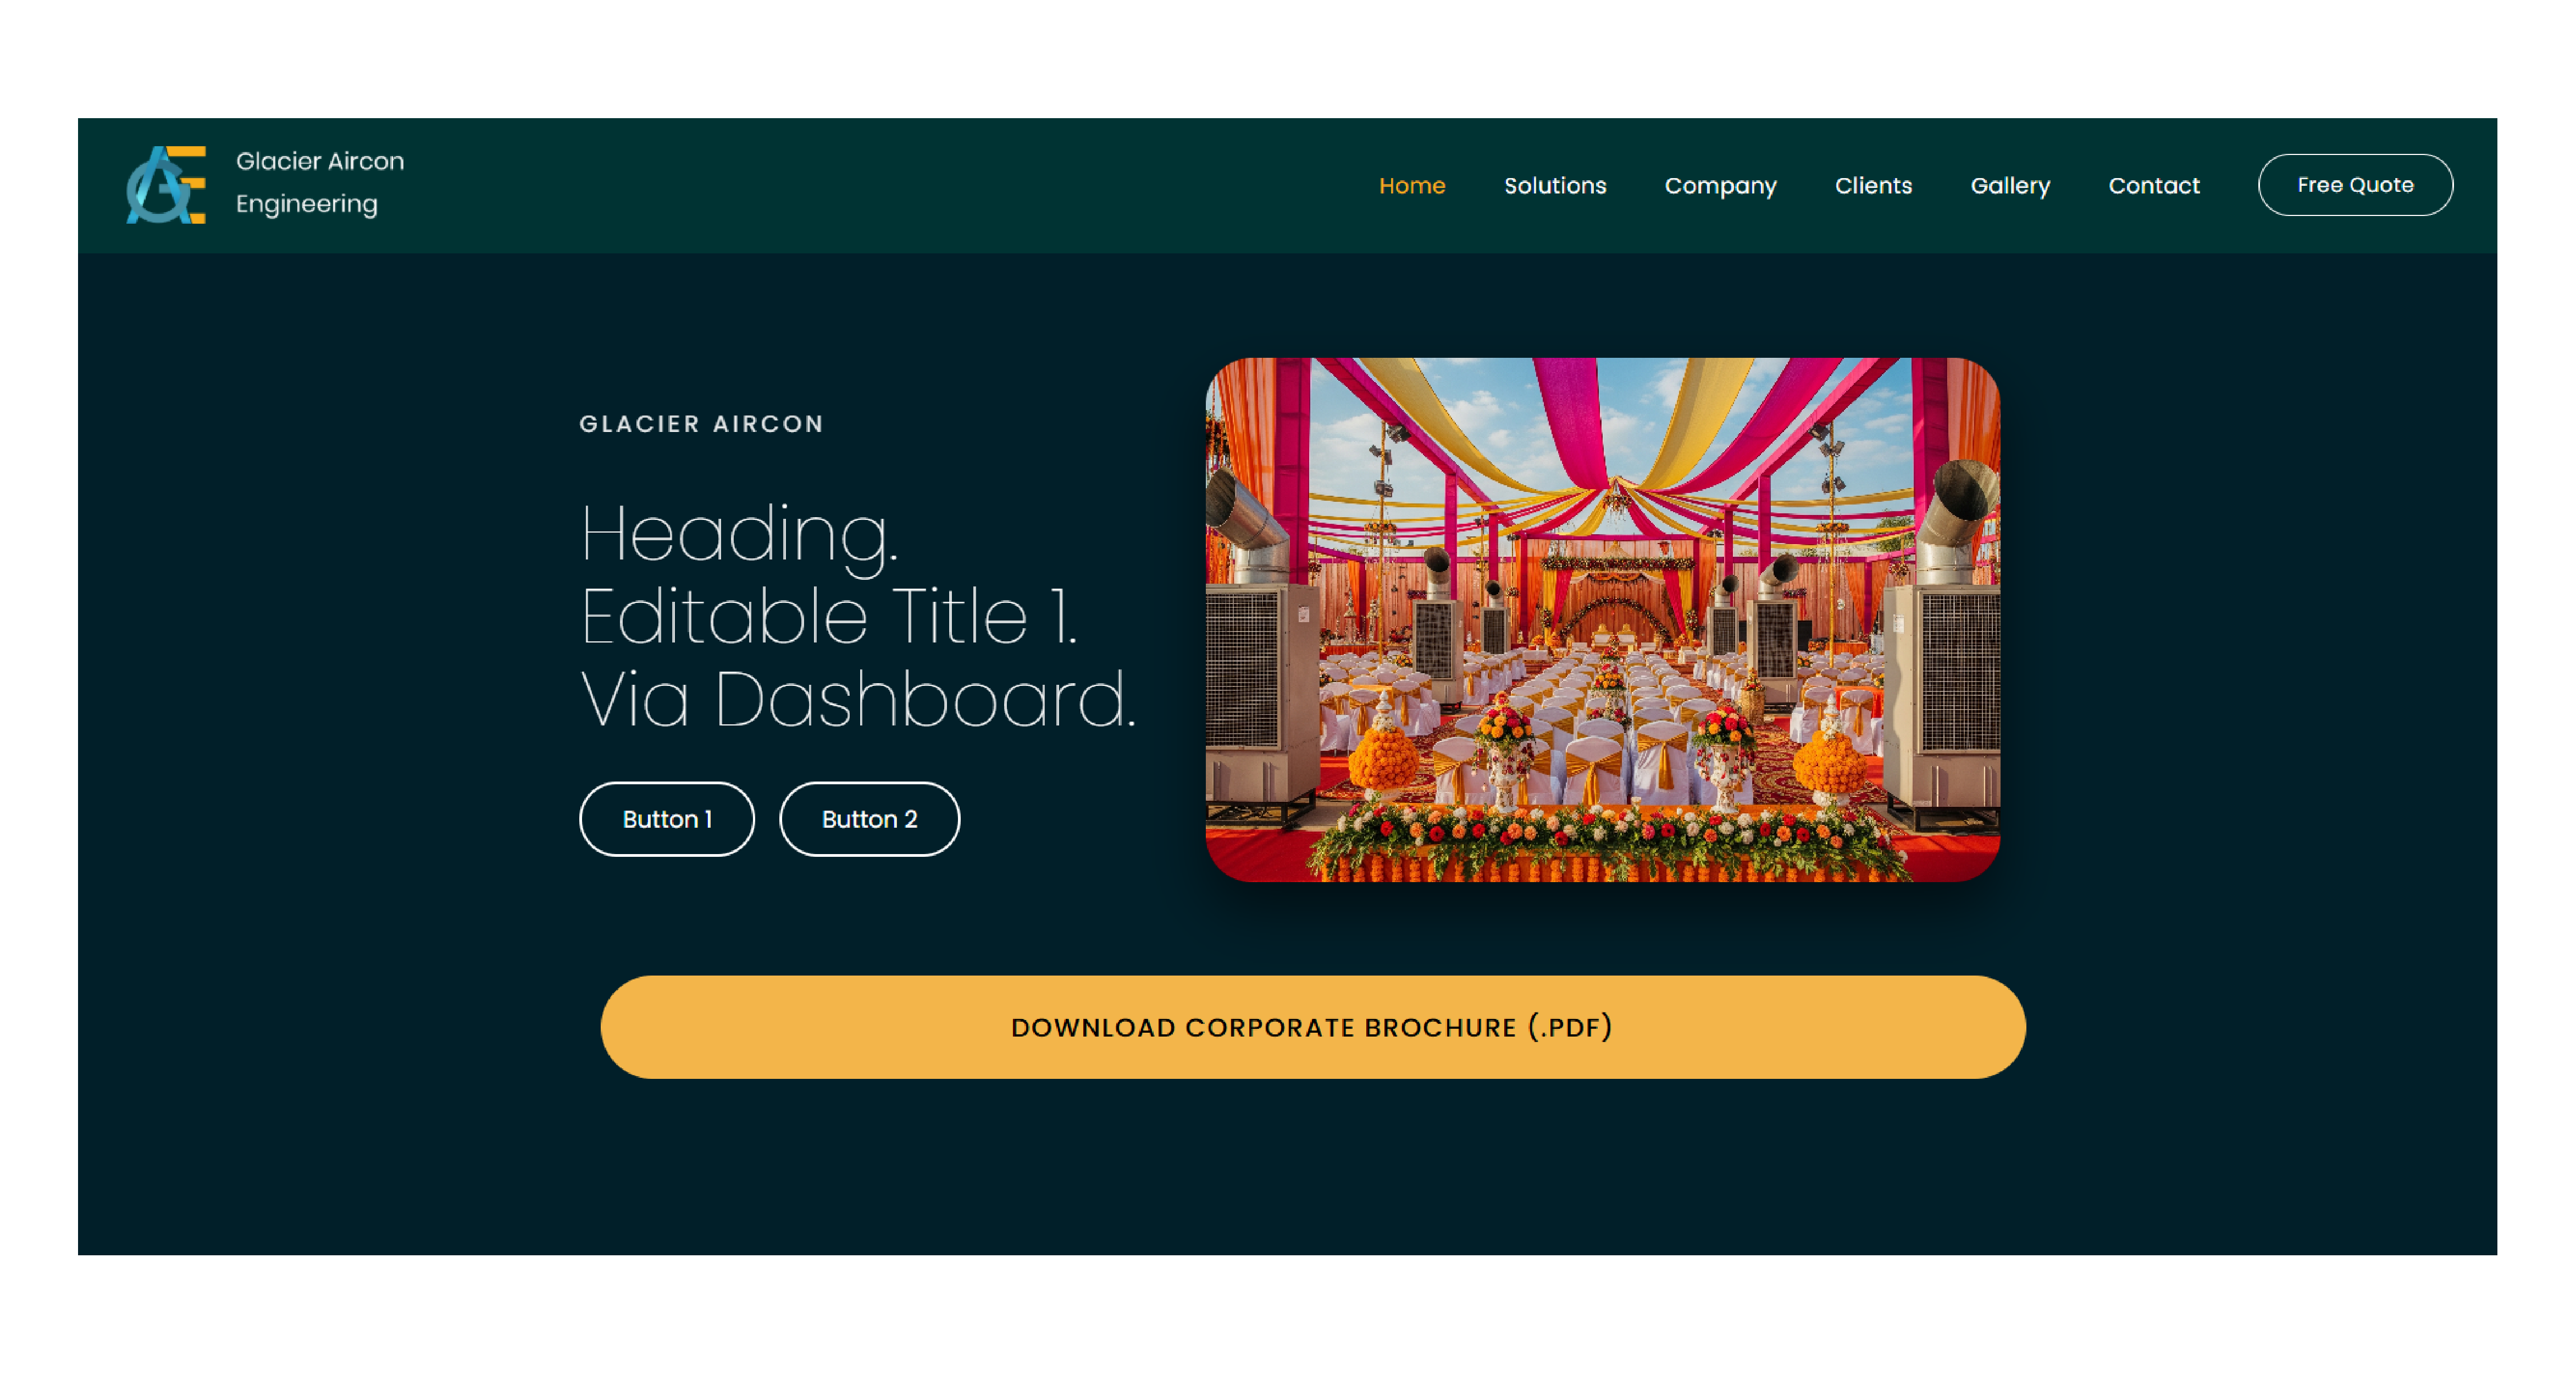Navigate to the Contact page
The height and width of the screenshot is (1374, 2576).
(x=2154, y=186)
